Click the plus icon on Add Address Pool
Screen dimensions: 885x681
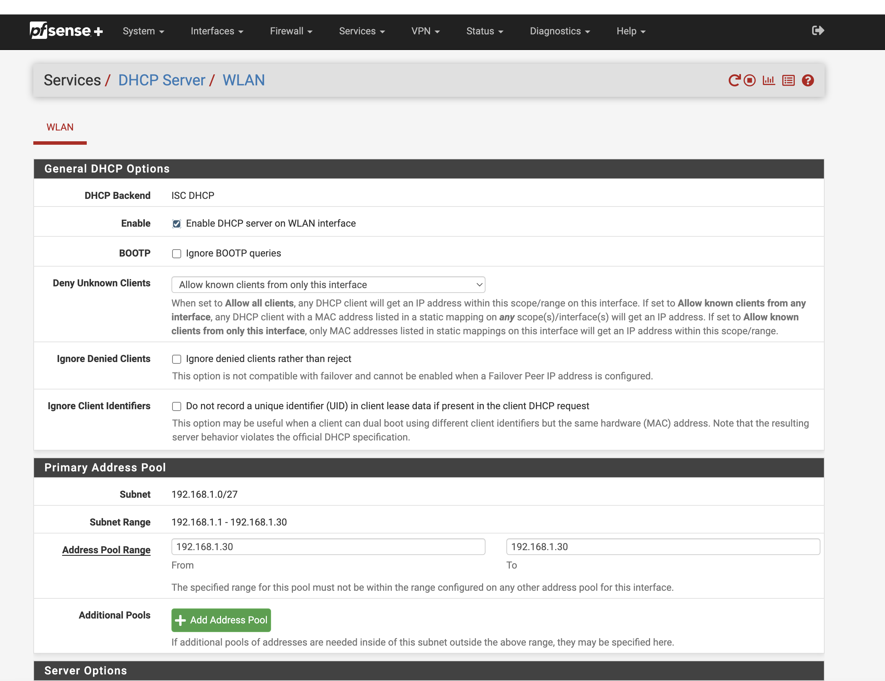coord(180,620)
